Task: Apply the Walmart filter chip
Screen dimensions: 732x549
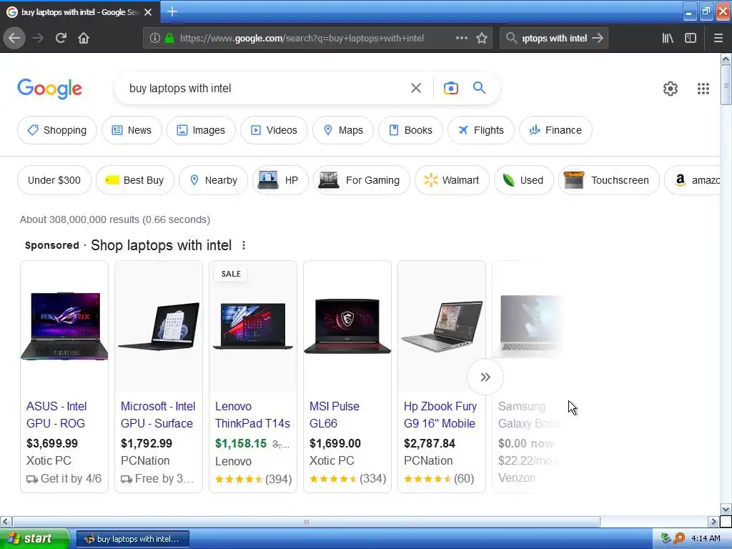Action: click(452, 180)
